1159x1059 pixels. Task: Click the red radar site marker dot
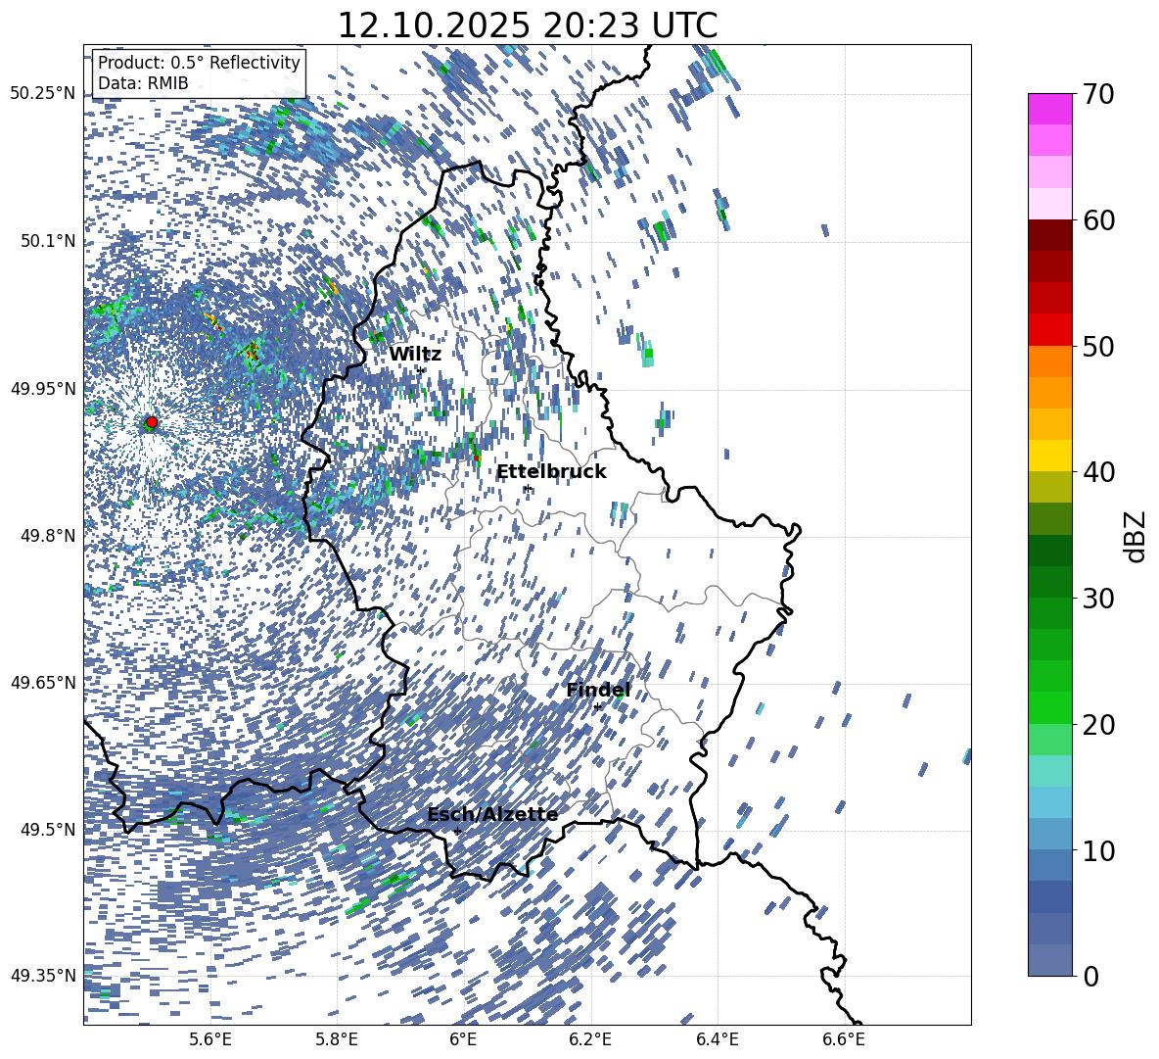click(x=151, y=422)
